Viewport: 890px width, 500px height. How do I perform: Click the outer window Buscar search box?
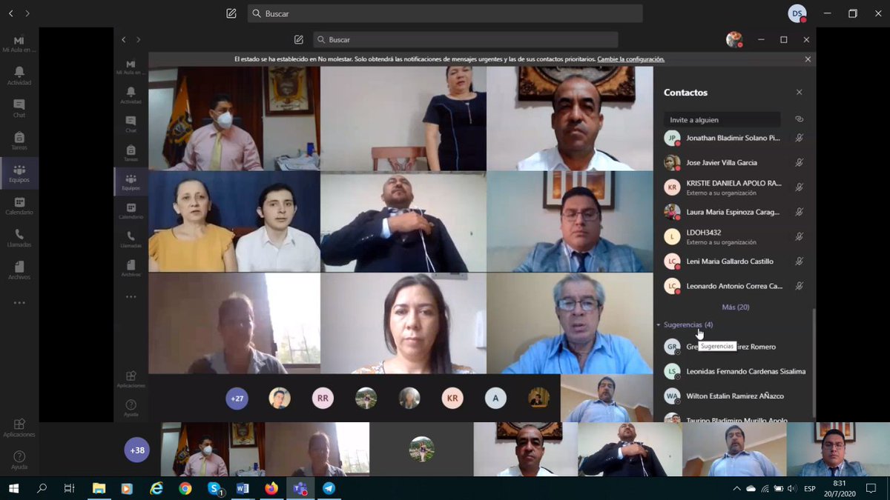(445, 13)
